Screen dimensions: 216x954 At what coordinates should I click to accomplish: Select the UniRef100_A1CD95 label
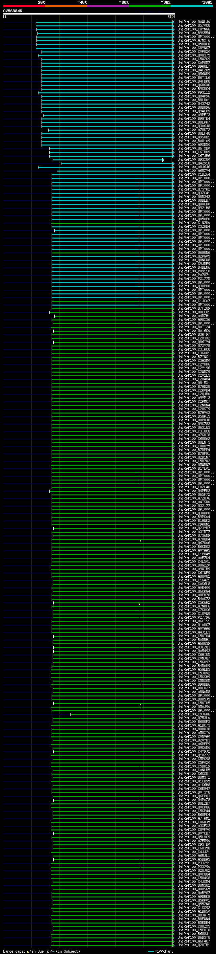193,781
